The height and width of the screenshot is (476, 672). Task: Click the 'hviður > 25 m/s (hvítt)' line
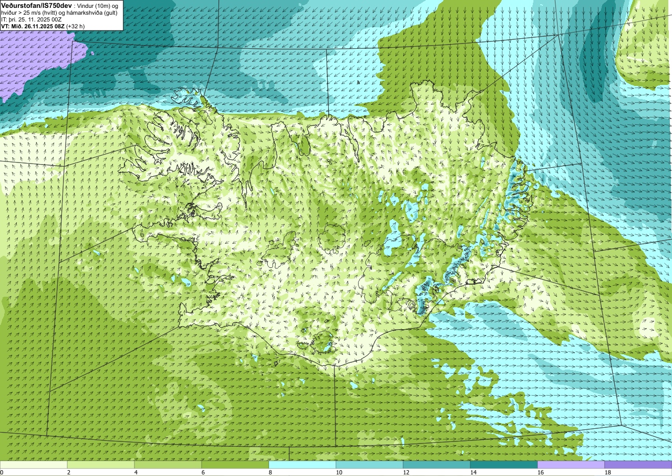(x=29, y=13)
